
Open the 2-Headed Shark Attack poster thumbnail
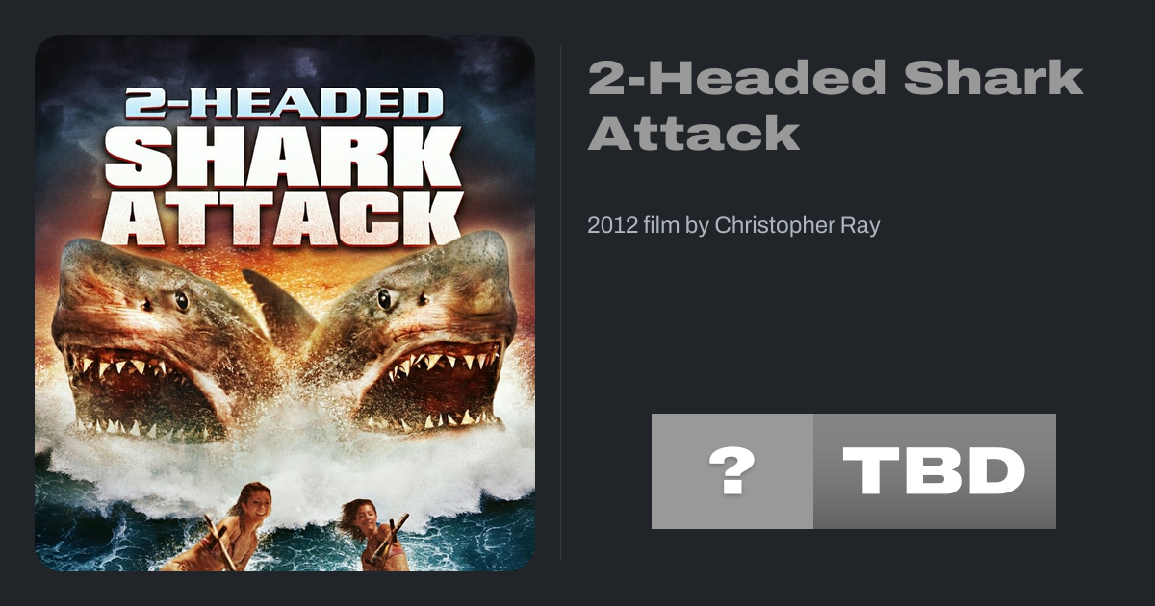(285, 303)
